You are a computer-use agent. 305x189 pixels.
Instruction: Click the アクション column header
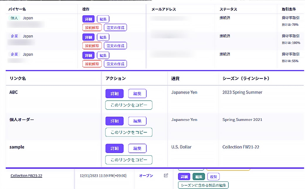coord(116,78)
